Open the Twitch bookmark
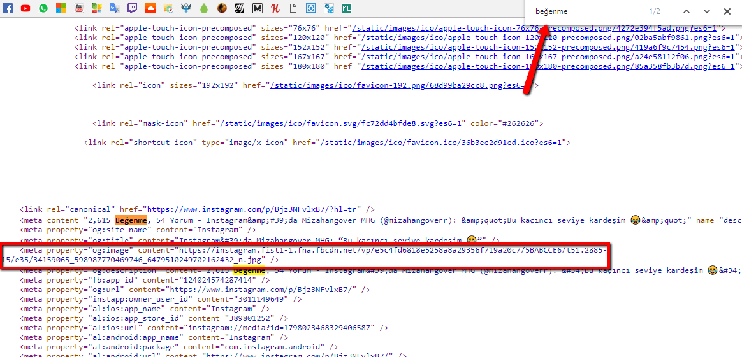742x357 pixels. click(x=132, y=8)
